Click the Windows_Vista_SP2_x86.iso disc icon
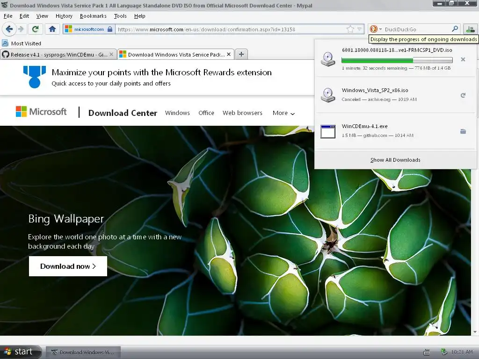479x359 pixels. (x=328, y=94)
